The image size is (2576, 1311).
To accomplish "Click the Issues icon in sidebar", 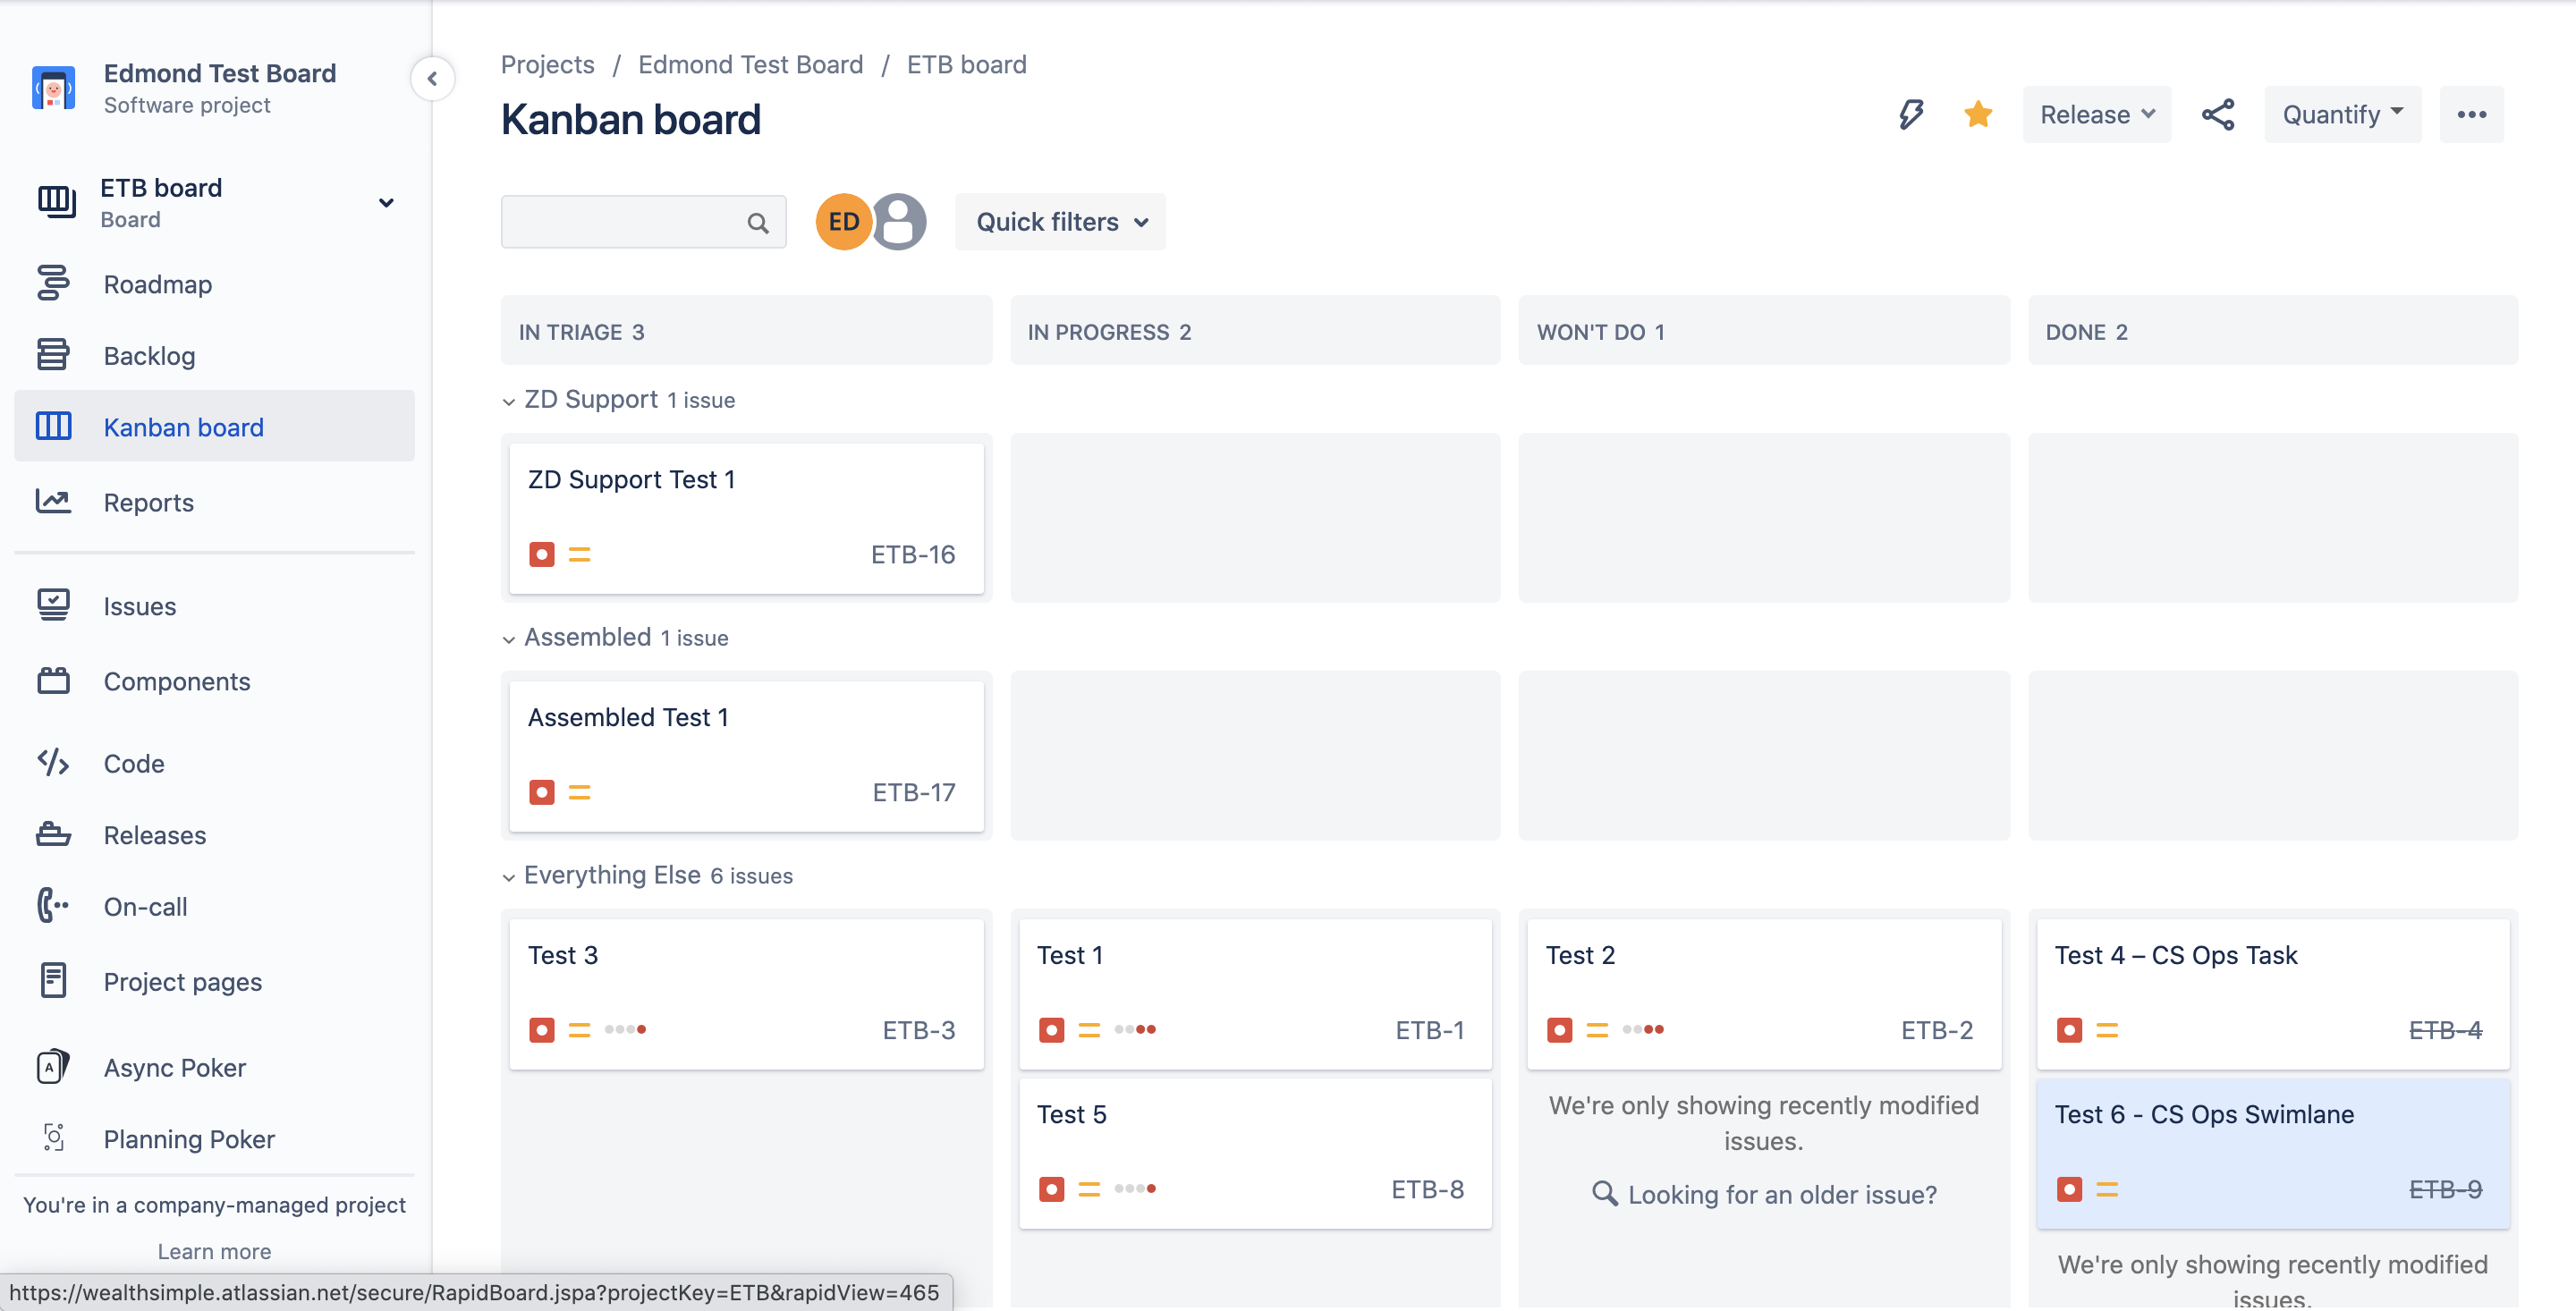I will click(x=53, y=605).
